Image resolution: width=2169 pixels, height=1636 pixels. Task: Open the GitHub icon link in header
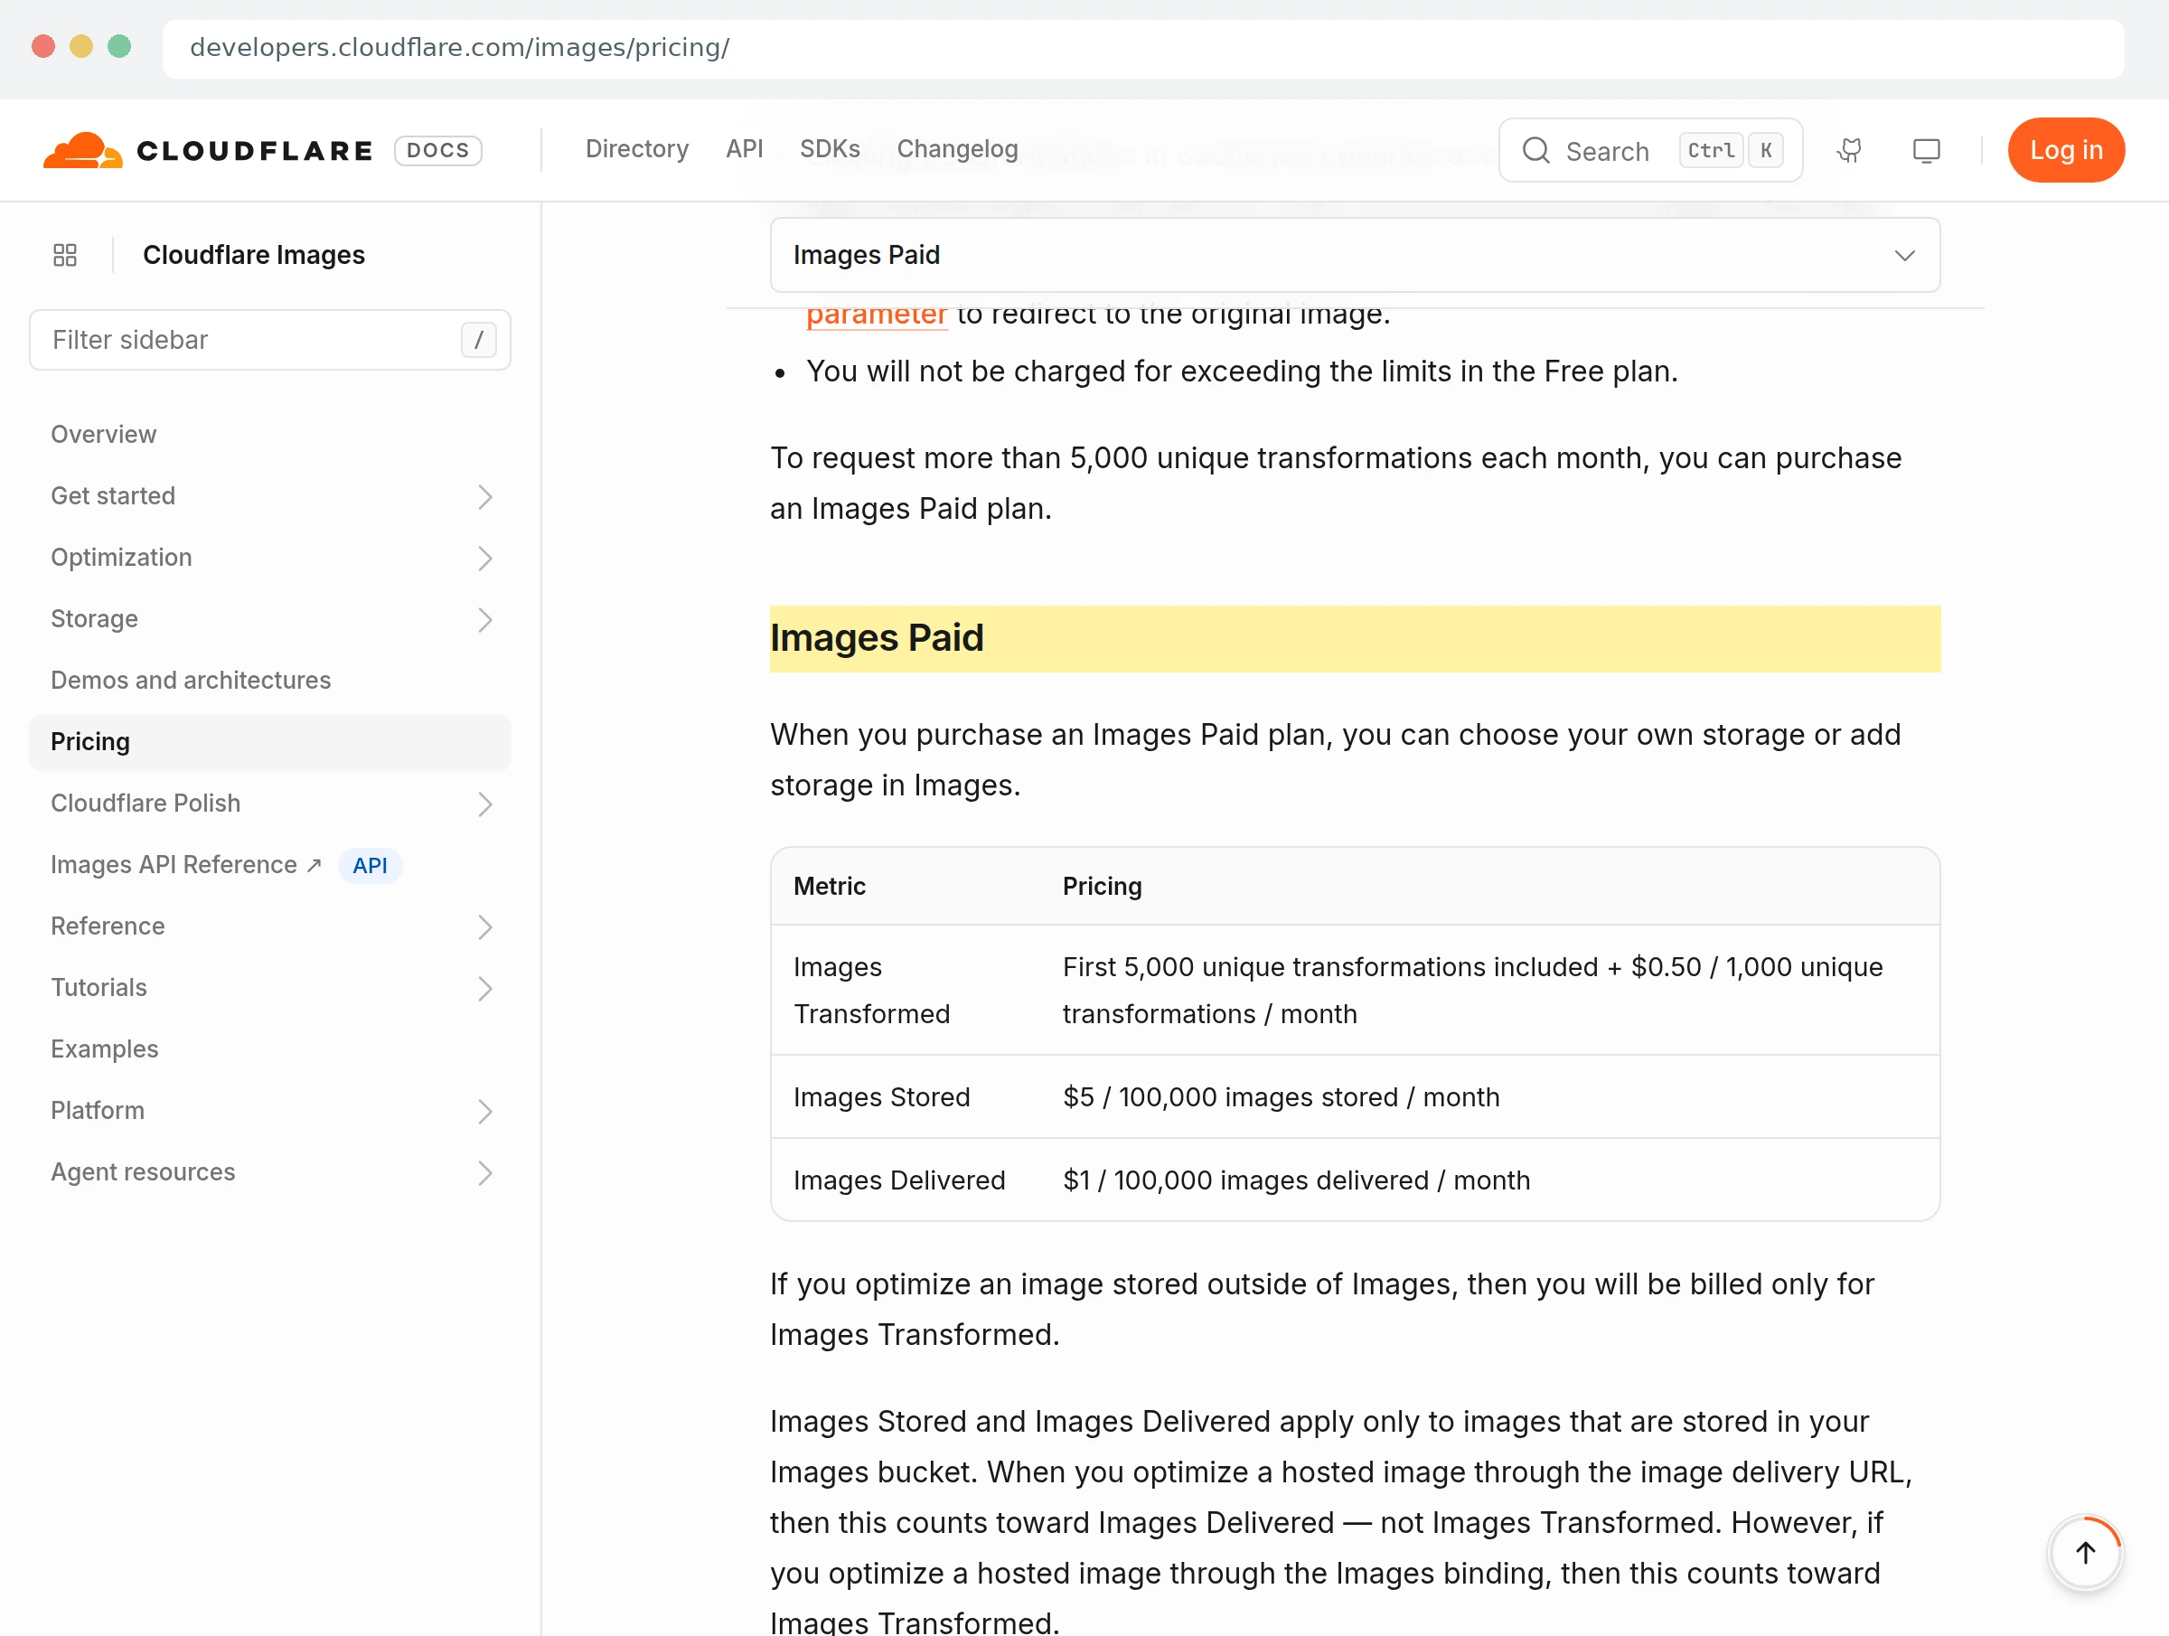(x=1849, y=150)
